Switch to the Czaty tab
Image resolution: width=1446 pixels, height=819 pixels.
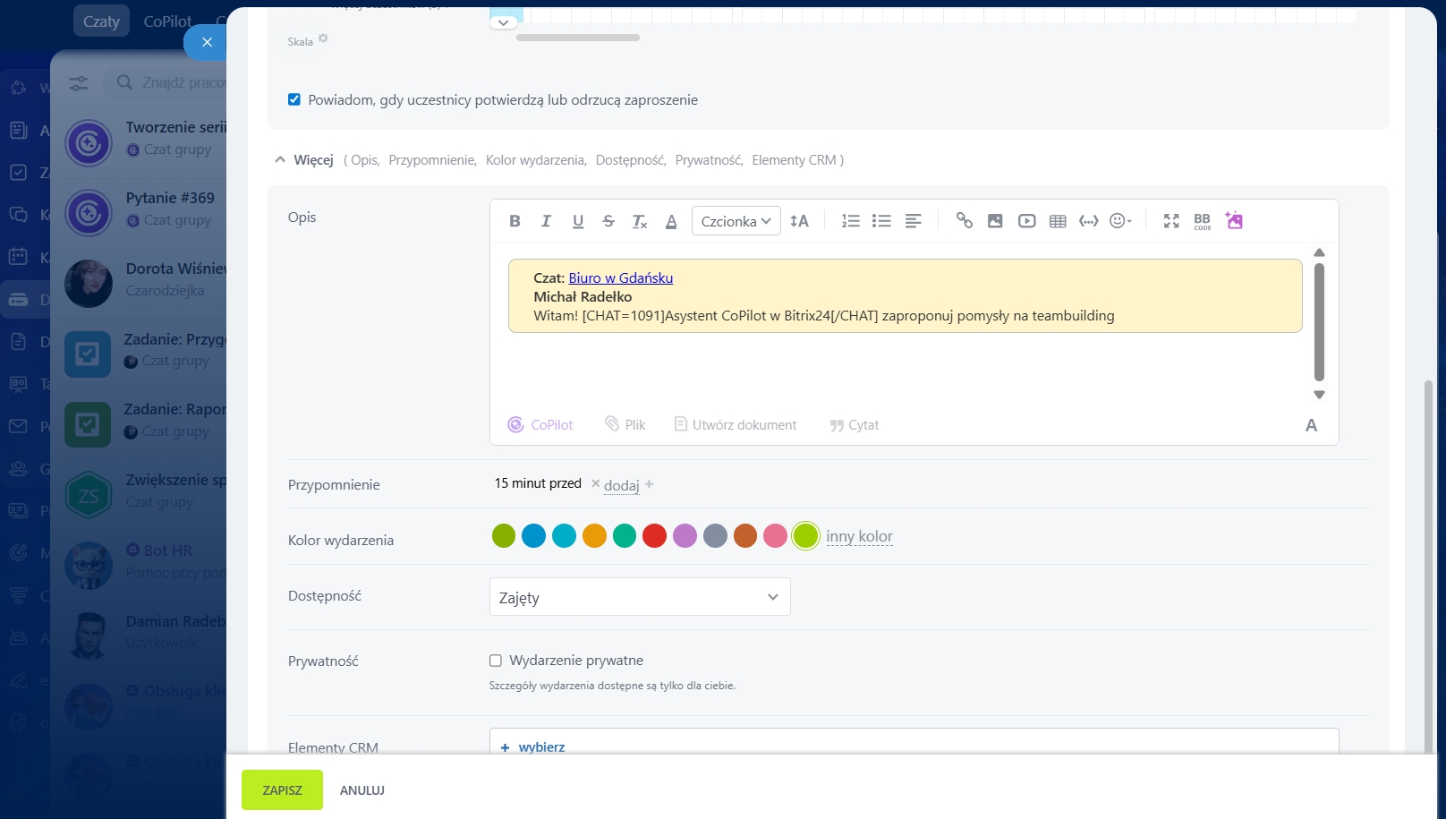[x=101, y=21]
